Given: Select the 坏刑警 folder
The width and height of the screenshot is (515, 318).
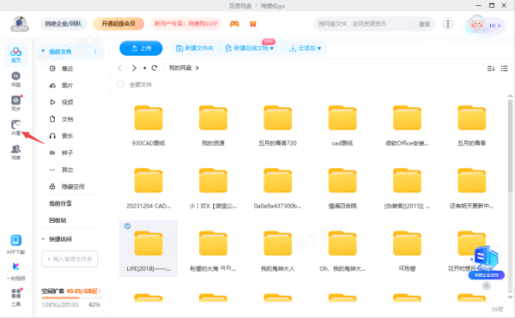Looking at the screenshot, I should (x=407, y=251).
